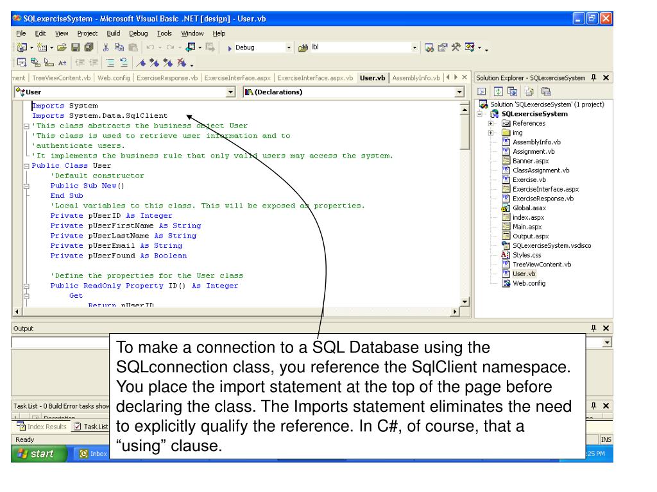Image resolution: width=657 pixels, height=492 pixels.
Task: Open the Properties Window toolbar icon
Action: (443, 47)
